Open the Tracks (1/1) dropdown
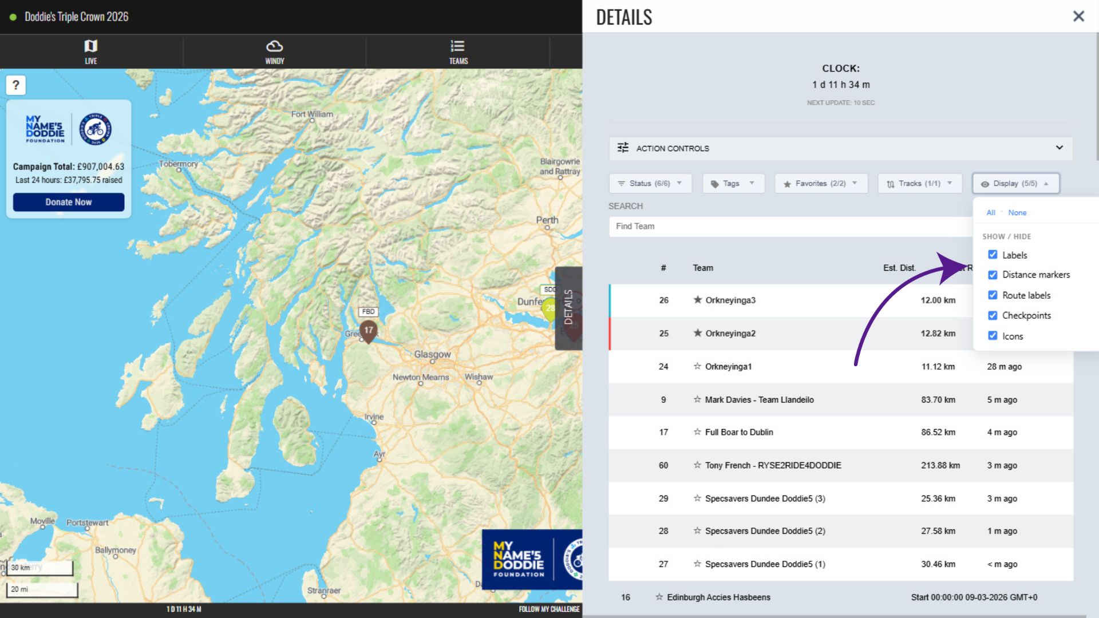Viewport: 1099px width, 618px height. (919, 184)
